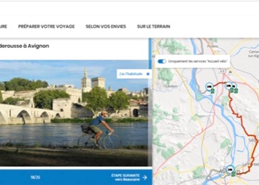Disable the Accueil vélo services switch
This screenshot has height=185, width=259.
(162, 61)
